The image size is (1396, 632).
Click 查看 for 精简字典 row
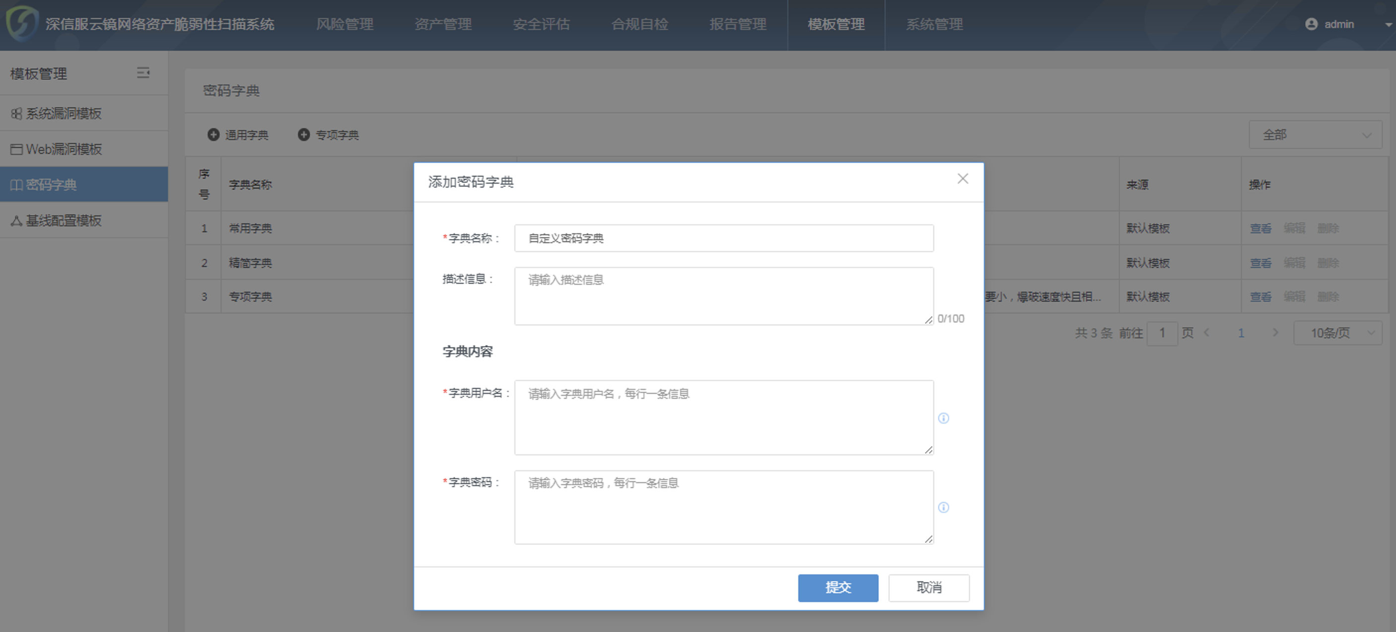pos(1260,262)
